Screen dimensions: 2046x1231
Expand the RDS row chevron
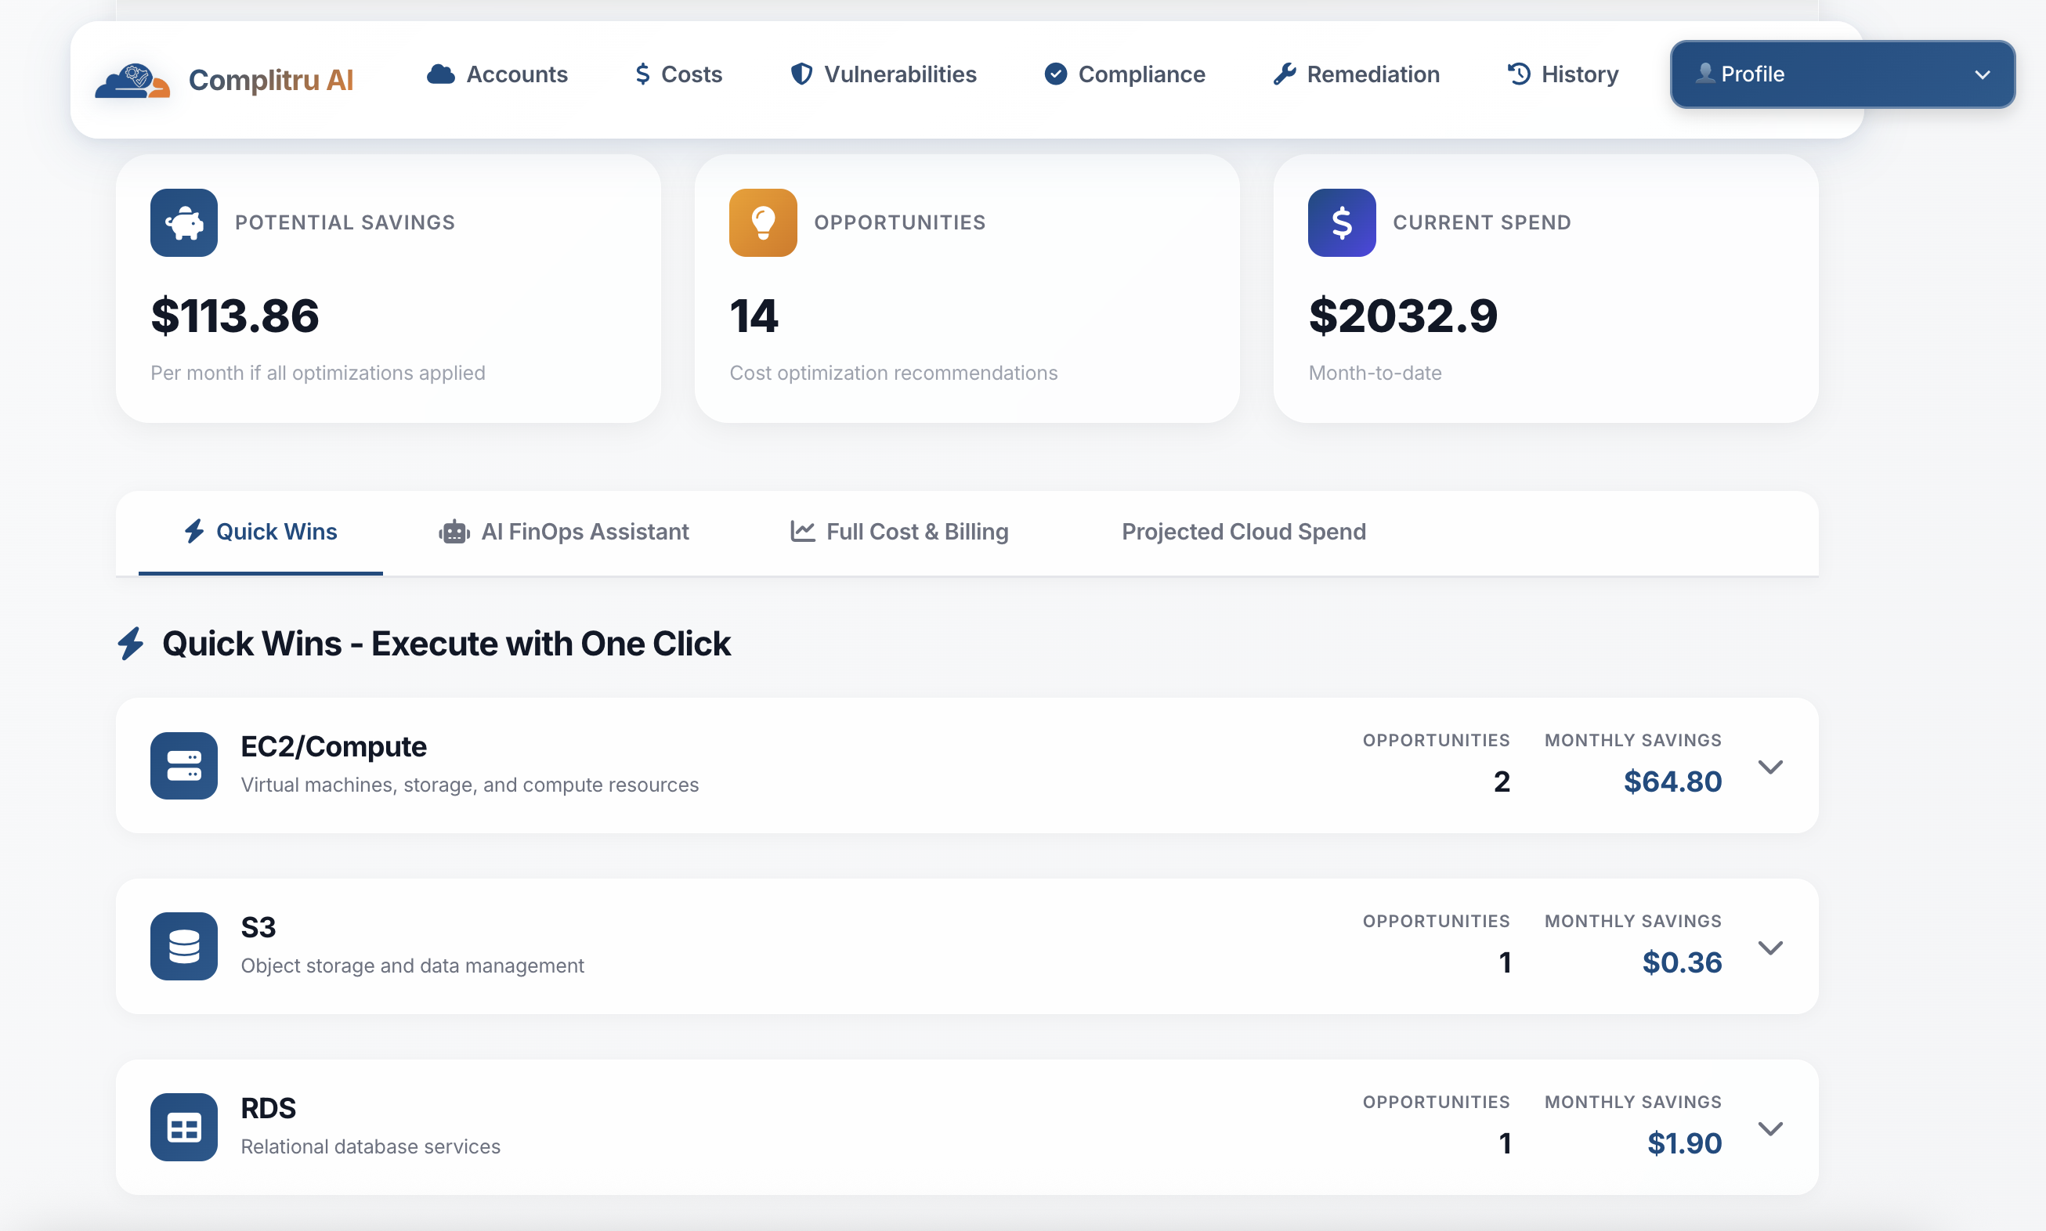pos(1769,1128)
